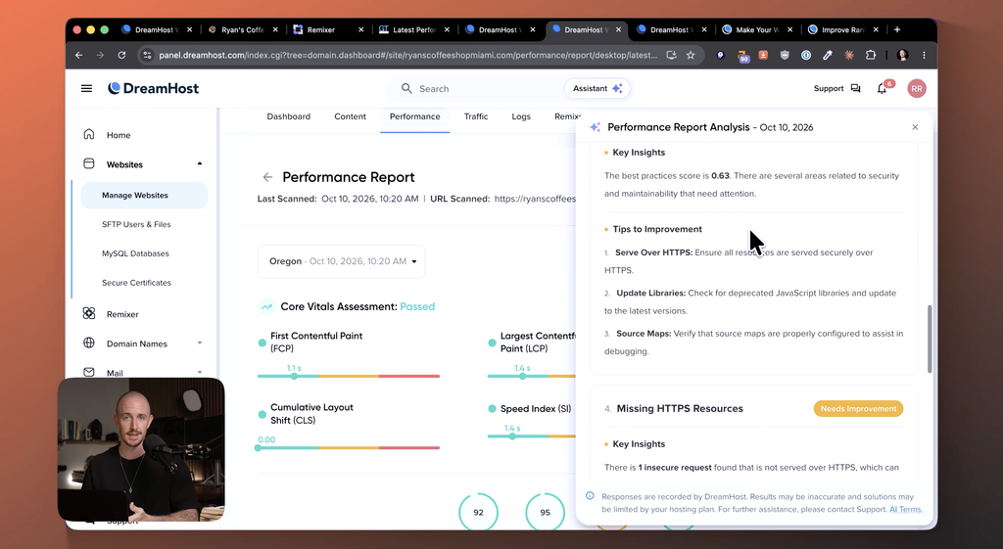Click the Core Vitals Assessment Passed text
This screenshot has height=549, width=1003.
pos(358,306)
